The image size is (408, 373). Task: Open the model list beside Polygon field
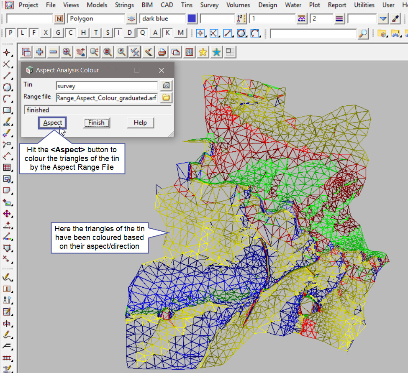tap(131, 19)
